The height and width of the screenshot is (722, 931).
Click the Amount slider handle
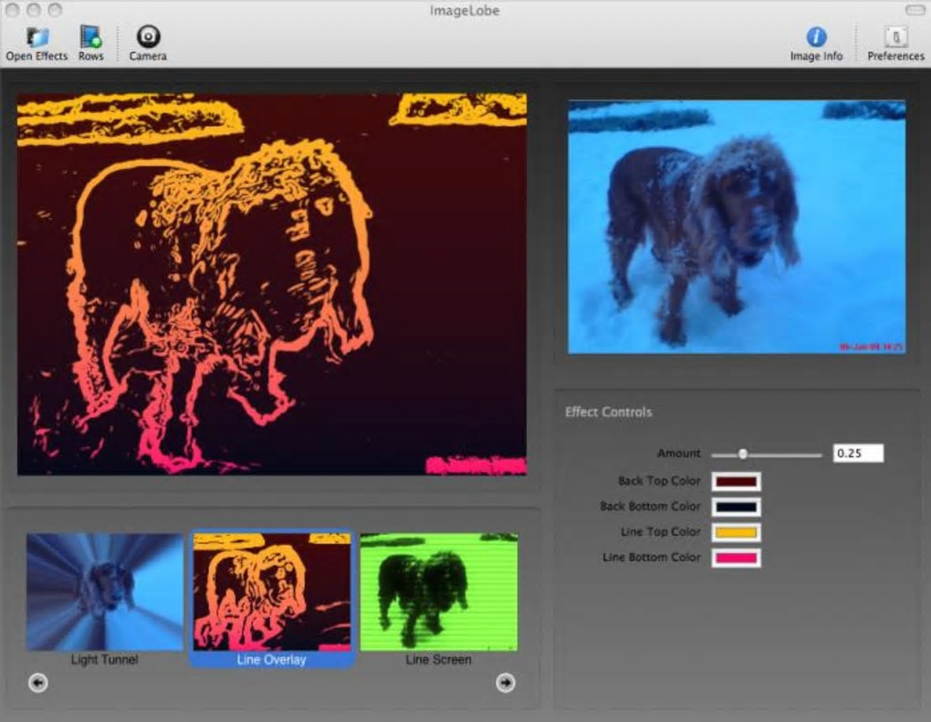coord(743,455)
